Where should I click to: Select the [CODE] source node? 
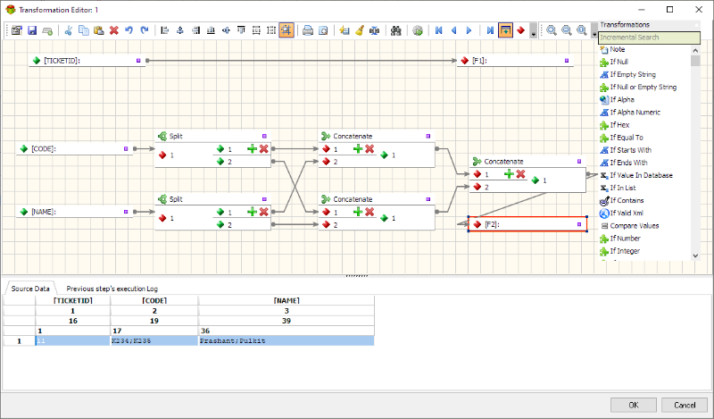75,149
